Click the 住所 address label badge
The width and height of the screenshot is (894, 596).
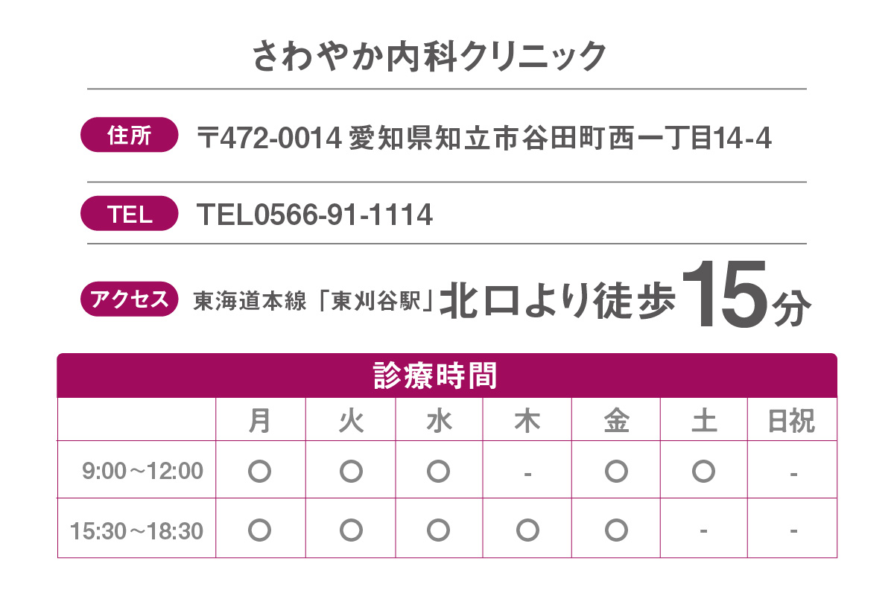129,136
